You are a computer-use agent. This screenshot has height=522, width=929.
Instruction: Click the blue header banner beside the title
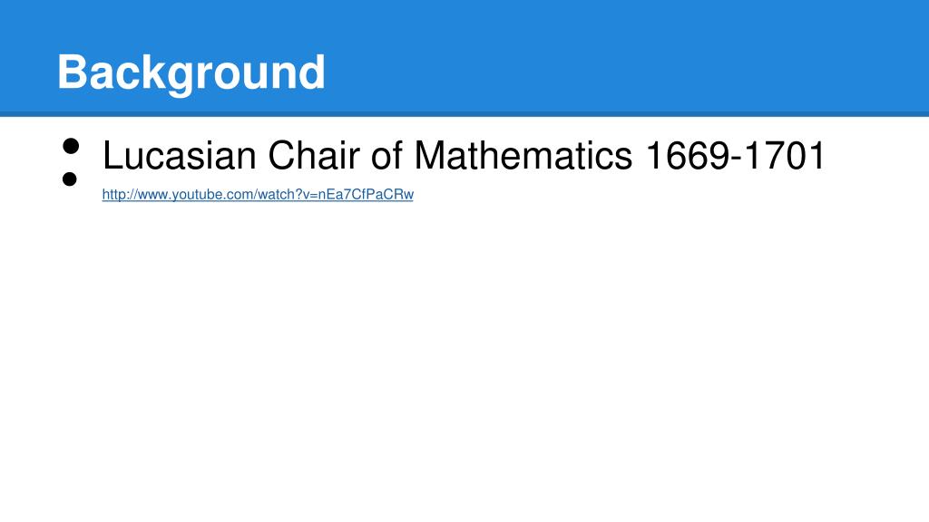[622, 56]
